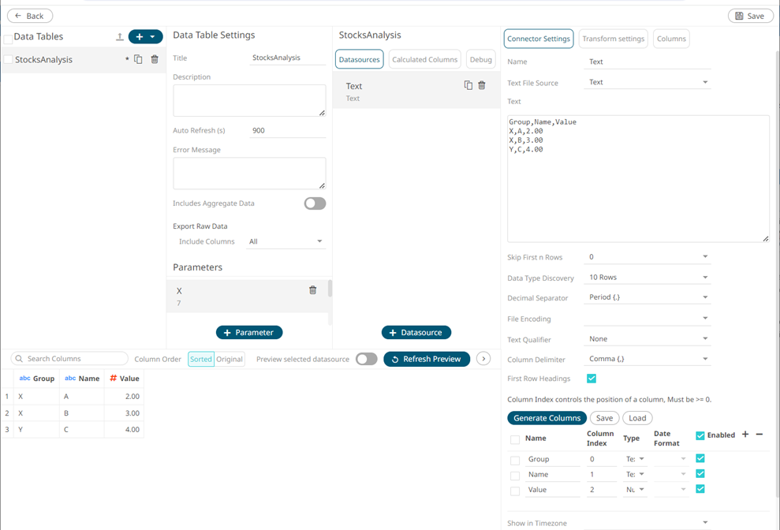Delete the Text datasource
Image resolution: width=780 pixels, height=530 pixels.
coord(482,85)
